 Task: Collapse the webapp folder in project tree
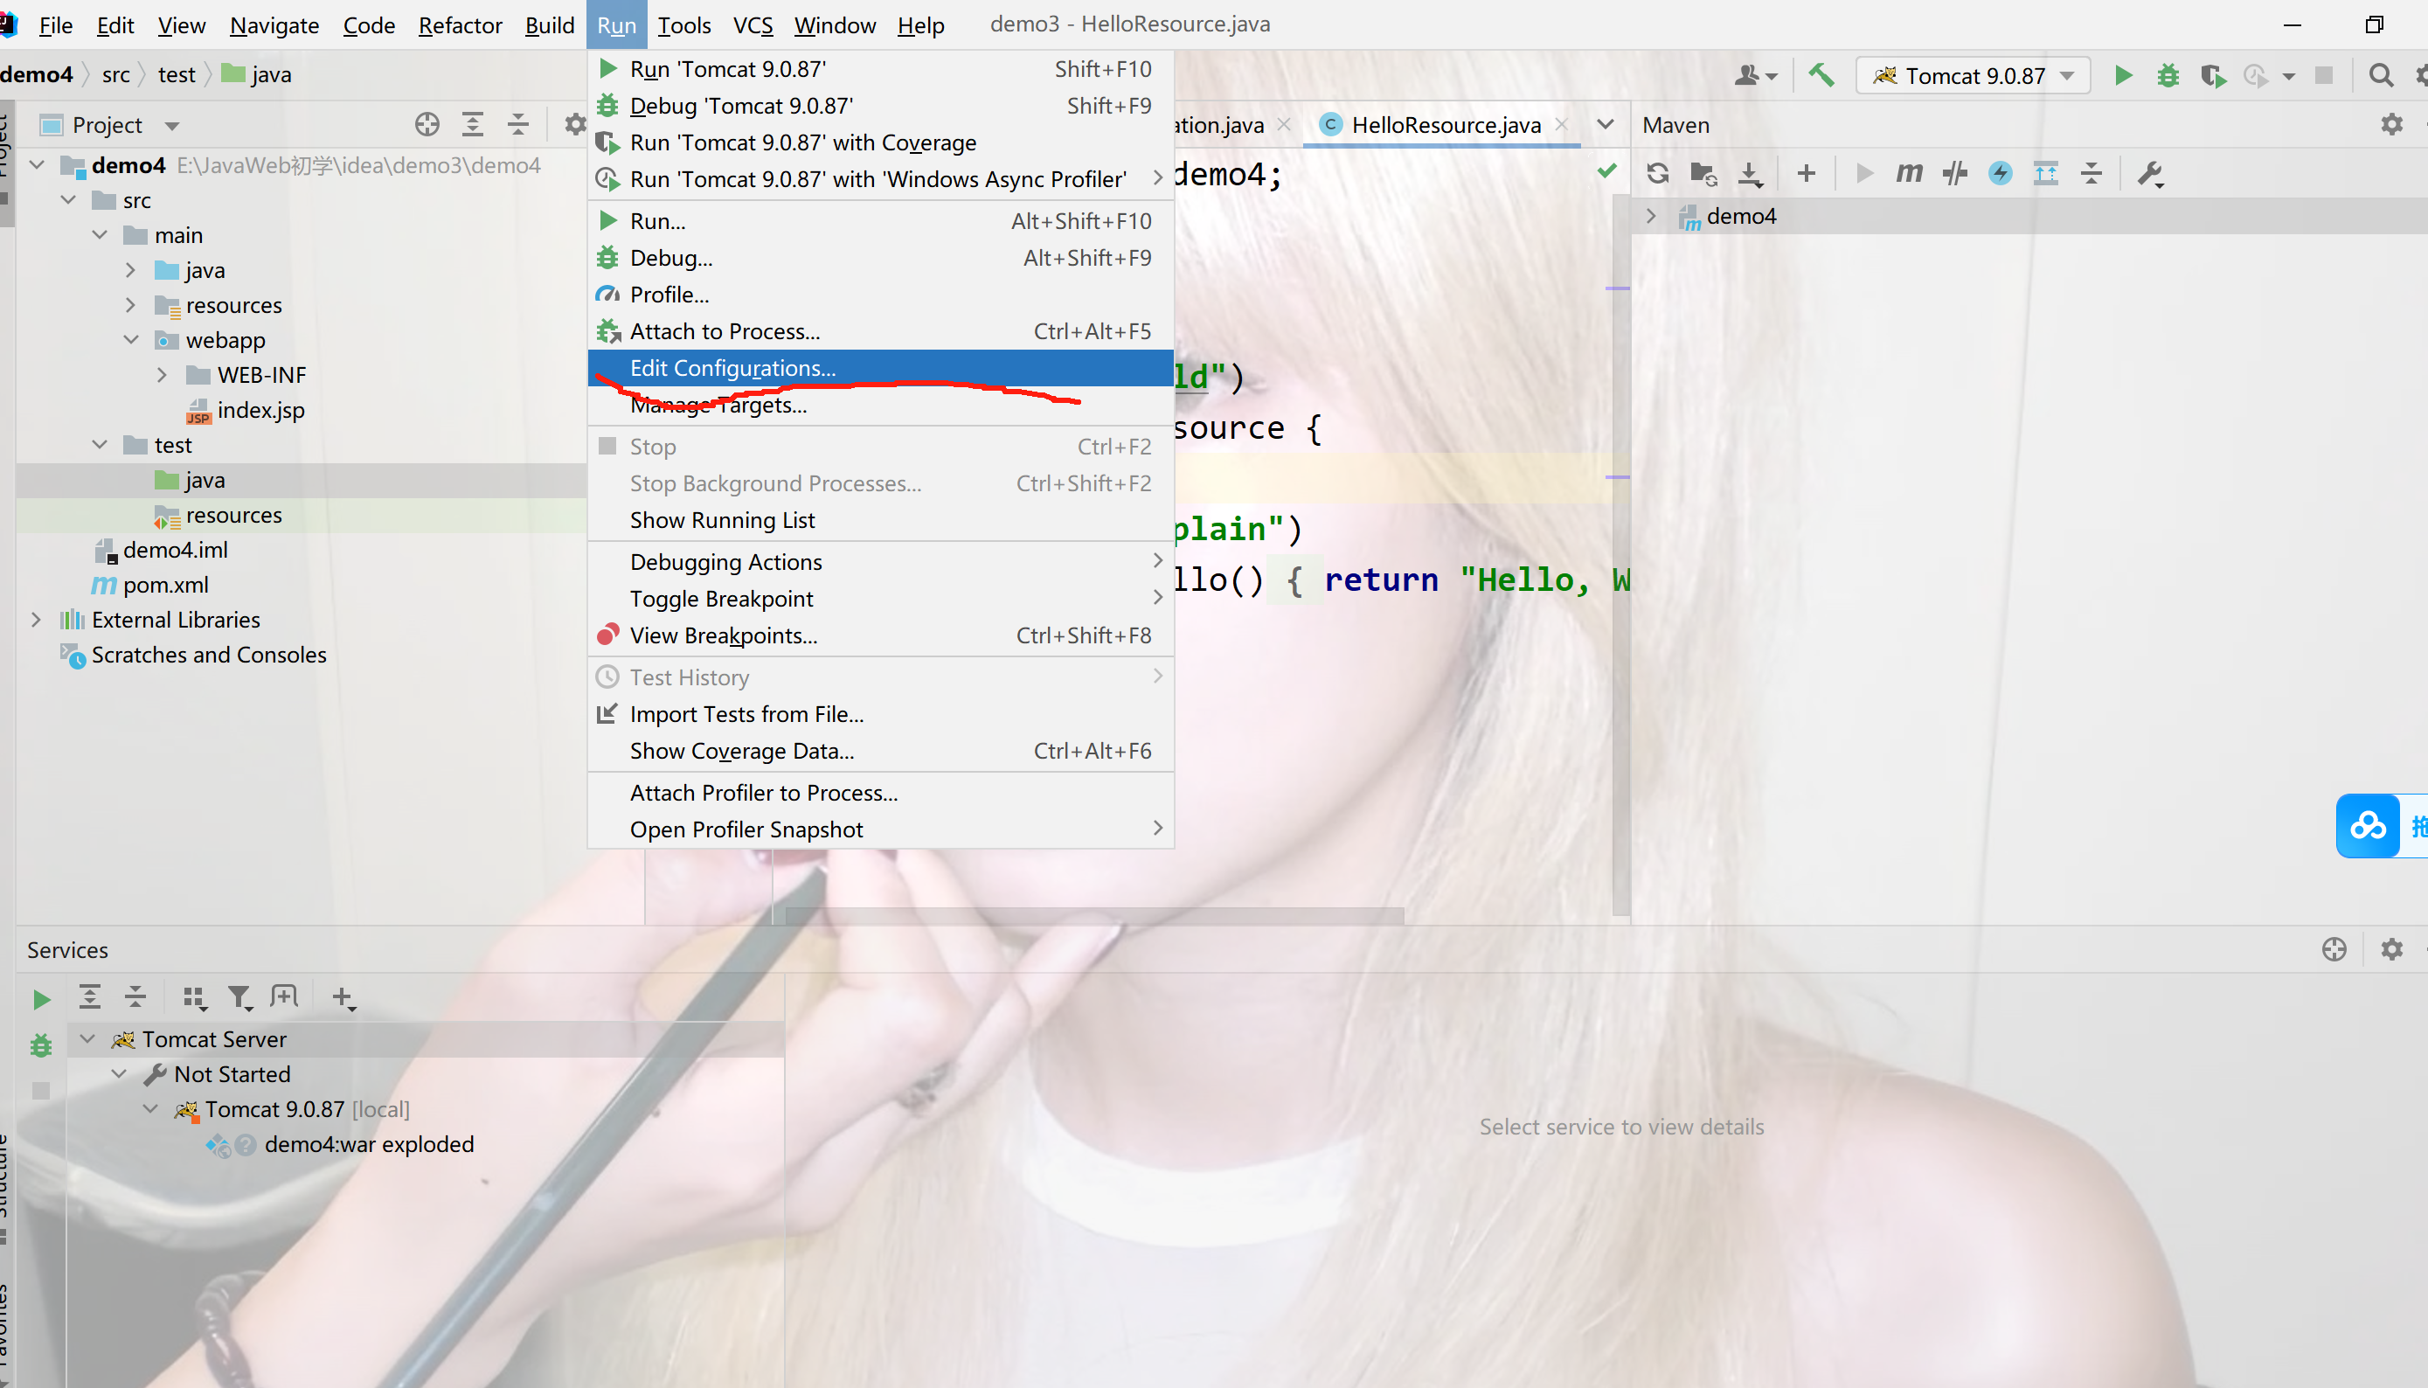pyautogui.click(x=132, y=340)
